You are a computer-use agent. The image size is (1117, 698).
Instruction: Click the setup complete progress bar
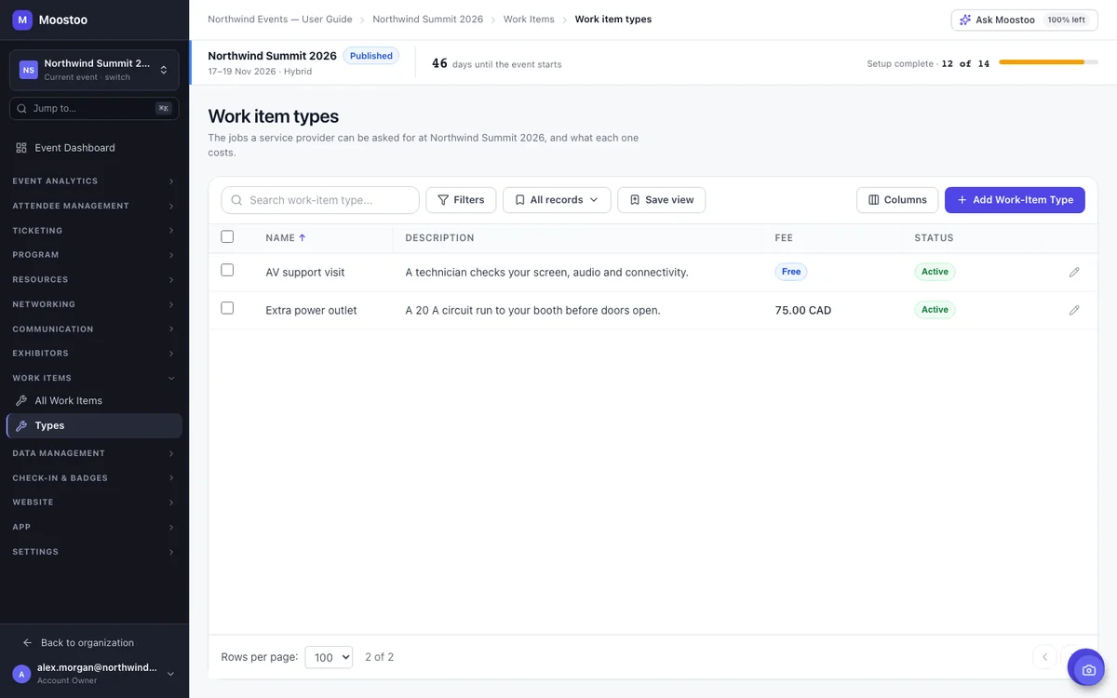1049,62
